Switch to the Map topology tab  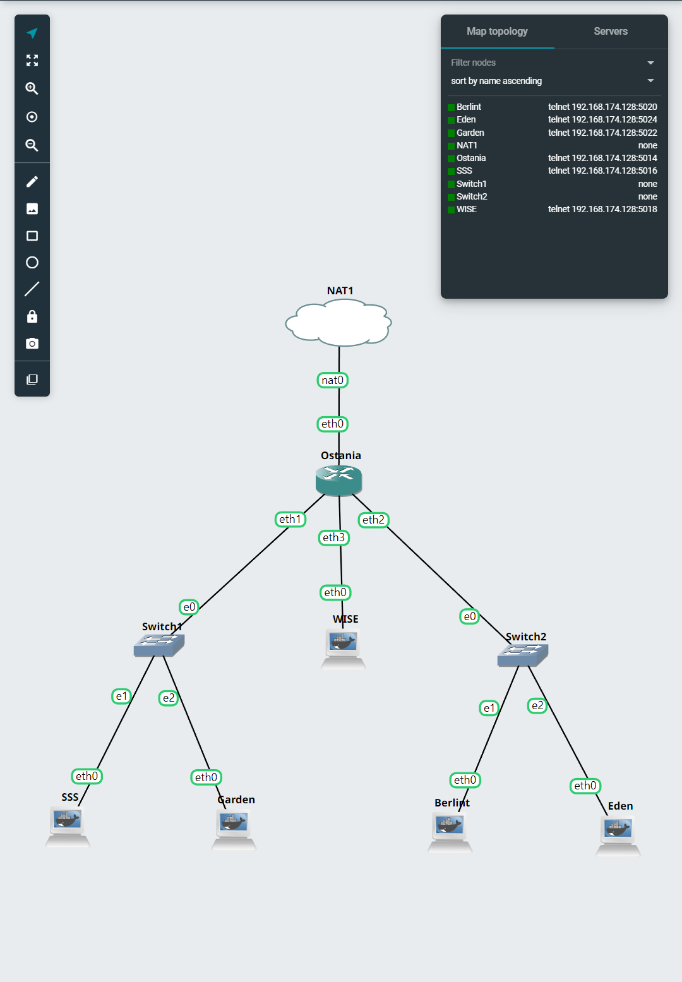point(498,31)
